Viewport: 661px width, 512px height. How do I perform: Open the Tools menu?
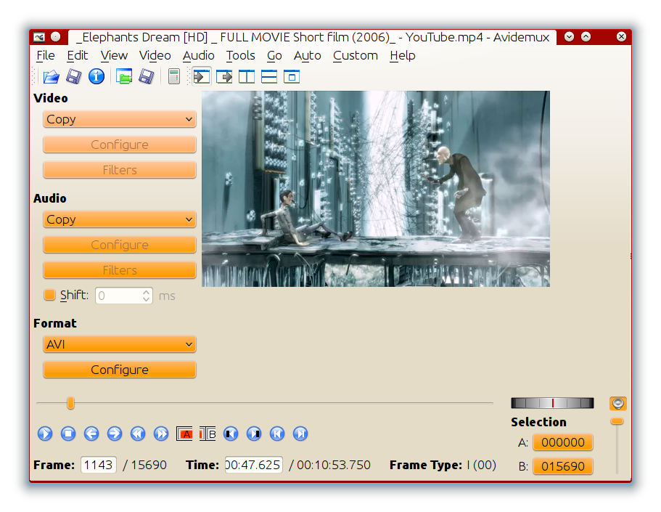[240, 56]
